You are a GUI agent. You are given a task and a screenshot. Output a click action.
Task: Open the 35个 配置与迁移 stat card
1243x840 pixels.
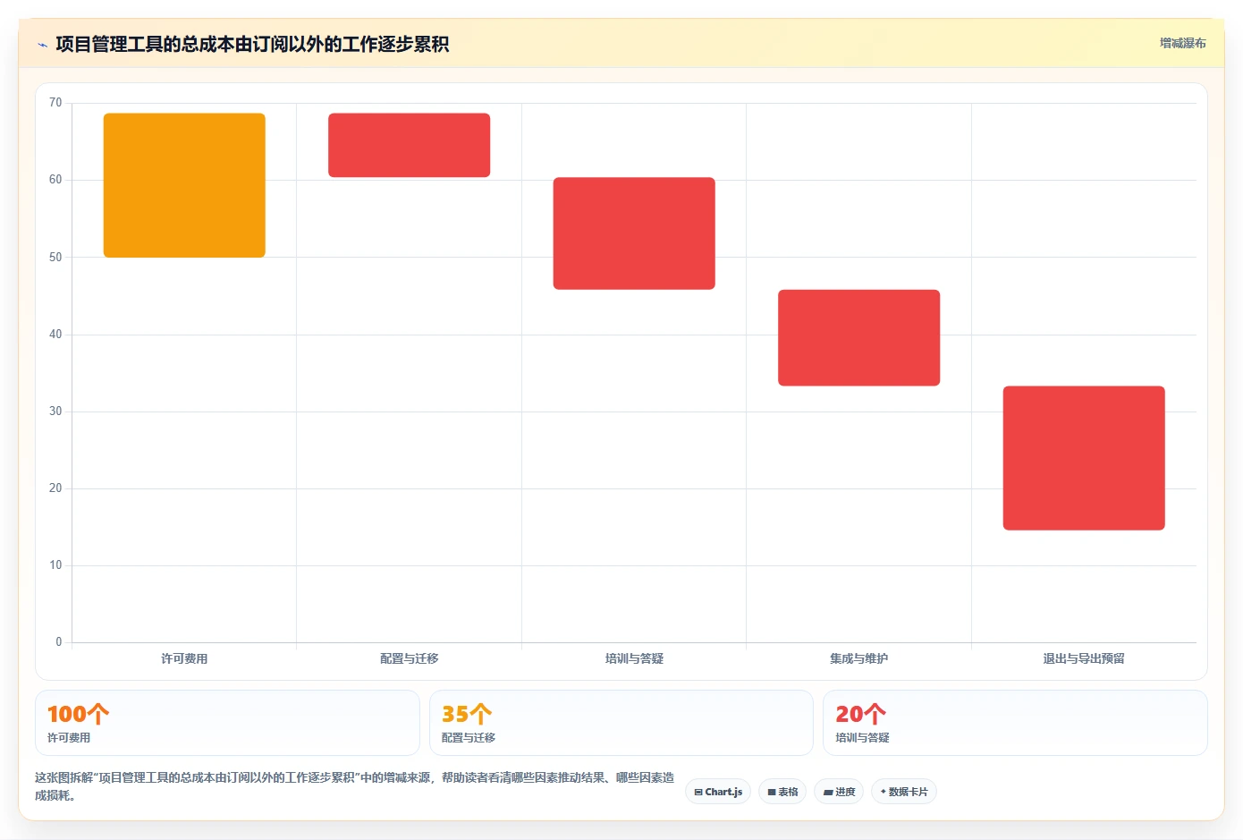click(x=621, y=723)
